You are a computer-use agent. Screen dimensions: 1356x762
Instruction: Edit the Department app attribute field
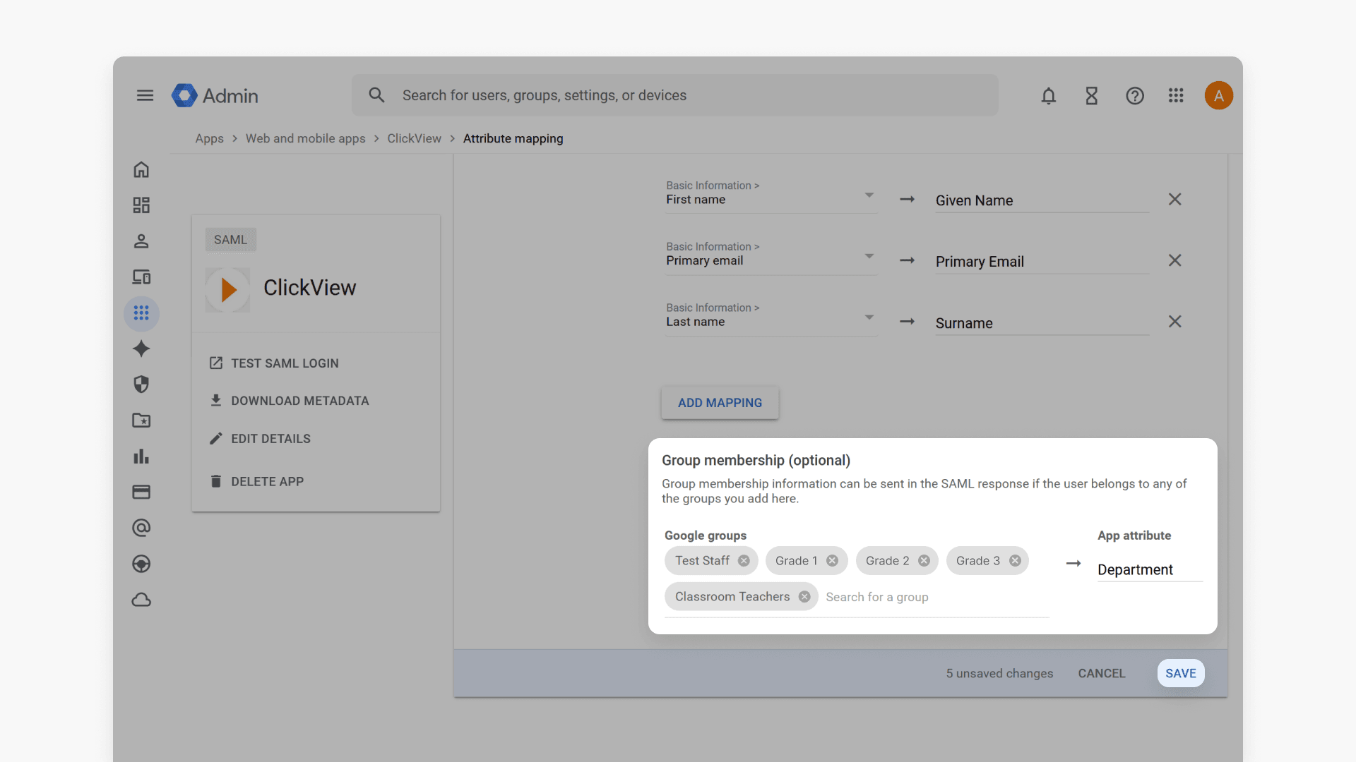(1150, 570)
